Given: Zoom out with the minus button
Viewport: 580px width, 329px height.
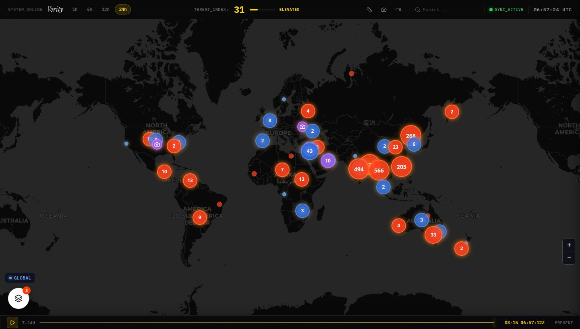Looking at the screenshot, I should pos(569,257).
